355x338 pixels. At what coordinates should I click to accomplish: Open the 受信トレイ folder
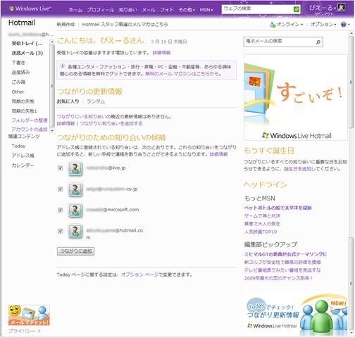27,43
